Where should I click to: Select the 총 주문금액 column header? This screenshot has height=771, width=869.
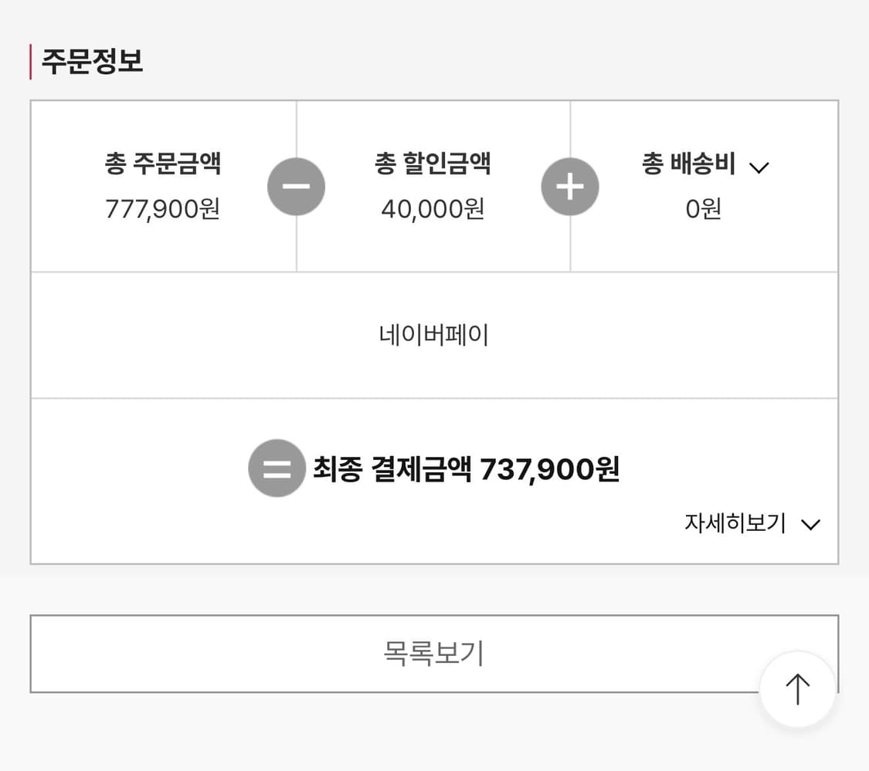[x=164, y=164]
